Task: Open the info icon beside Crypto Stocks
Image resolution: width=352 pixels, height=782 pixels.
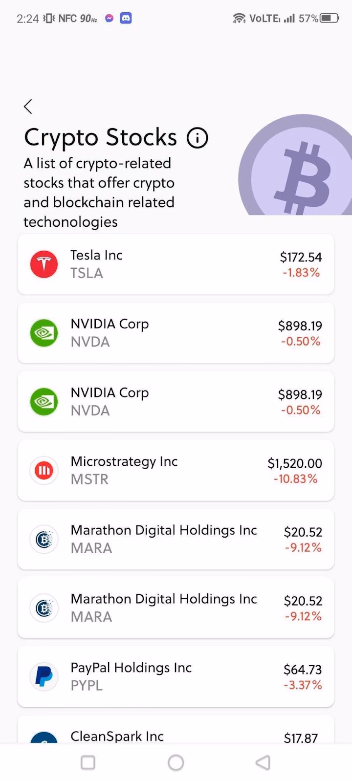Action: [198, 138]
